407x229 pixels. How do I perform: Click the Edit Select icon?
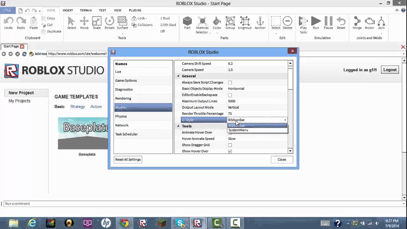(x=276, y=21)
